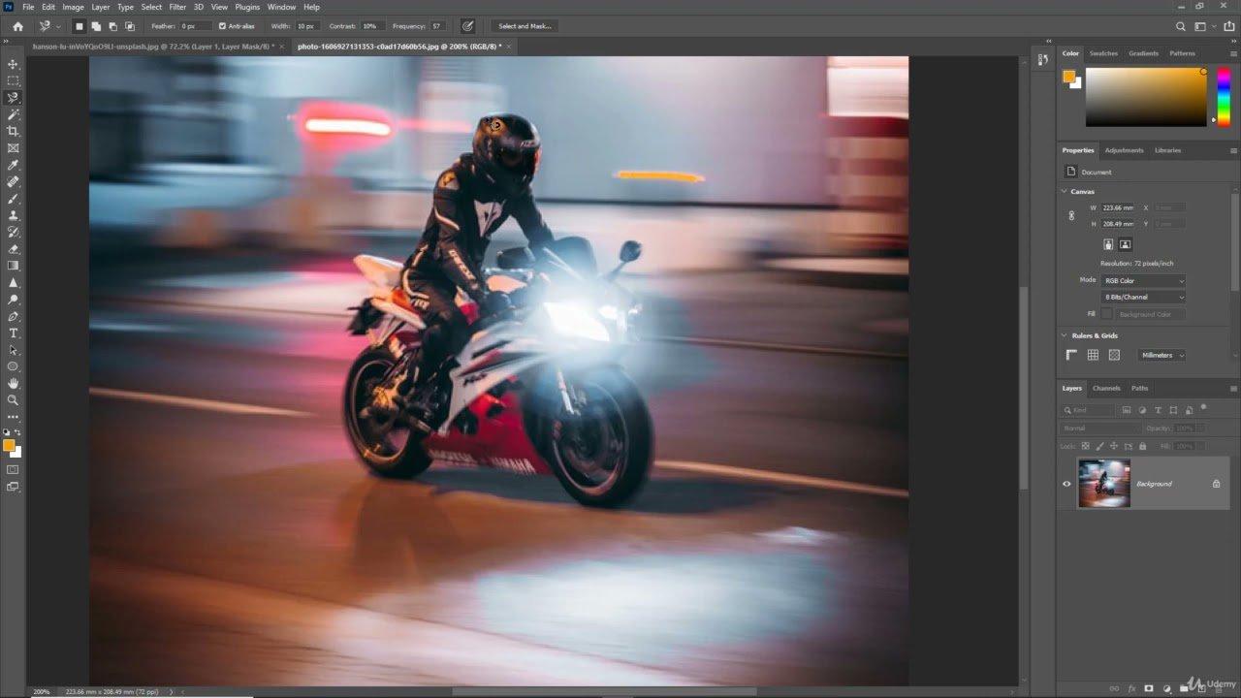Select the Crop tool
The image size is (1241, 698).
13,131
